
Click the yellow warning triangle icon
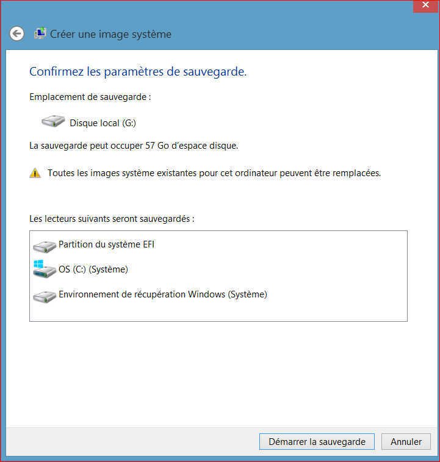tap(35, 173)
